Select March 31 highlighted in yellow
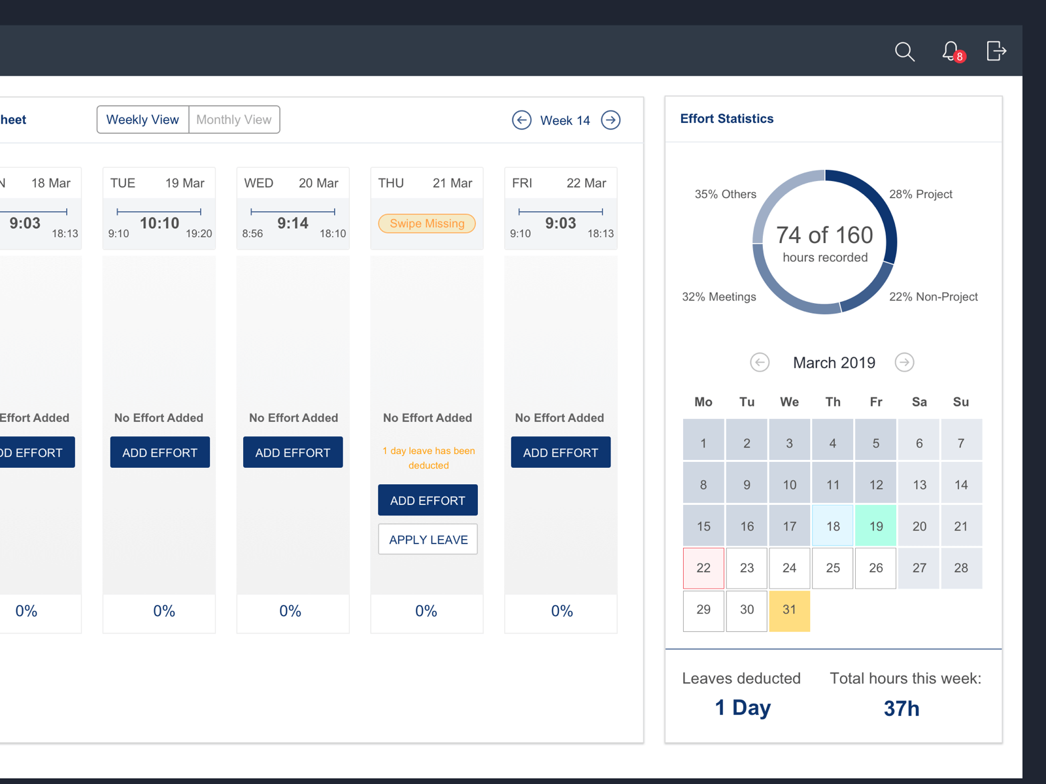This screenshot has width=1046, height=784. pyautogui.click(x=789, y=610)
